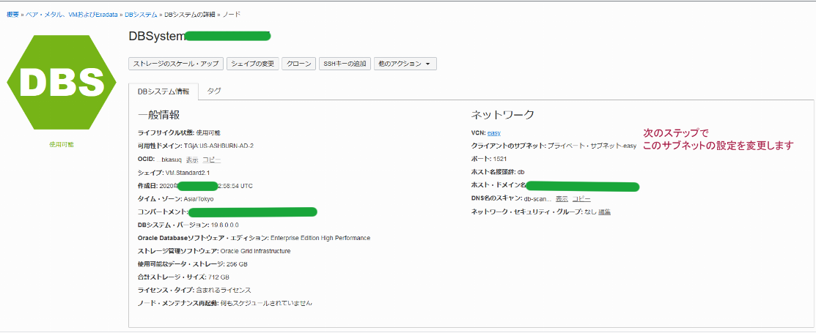
Task: Copy the OCID value
Action: point(212,160)
